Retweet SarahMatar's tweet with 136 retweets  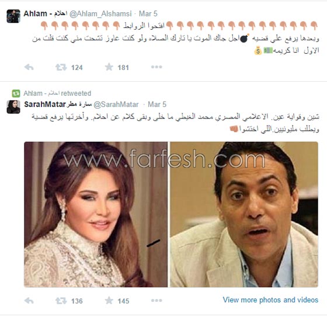[61, 301]
